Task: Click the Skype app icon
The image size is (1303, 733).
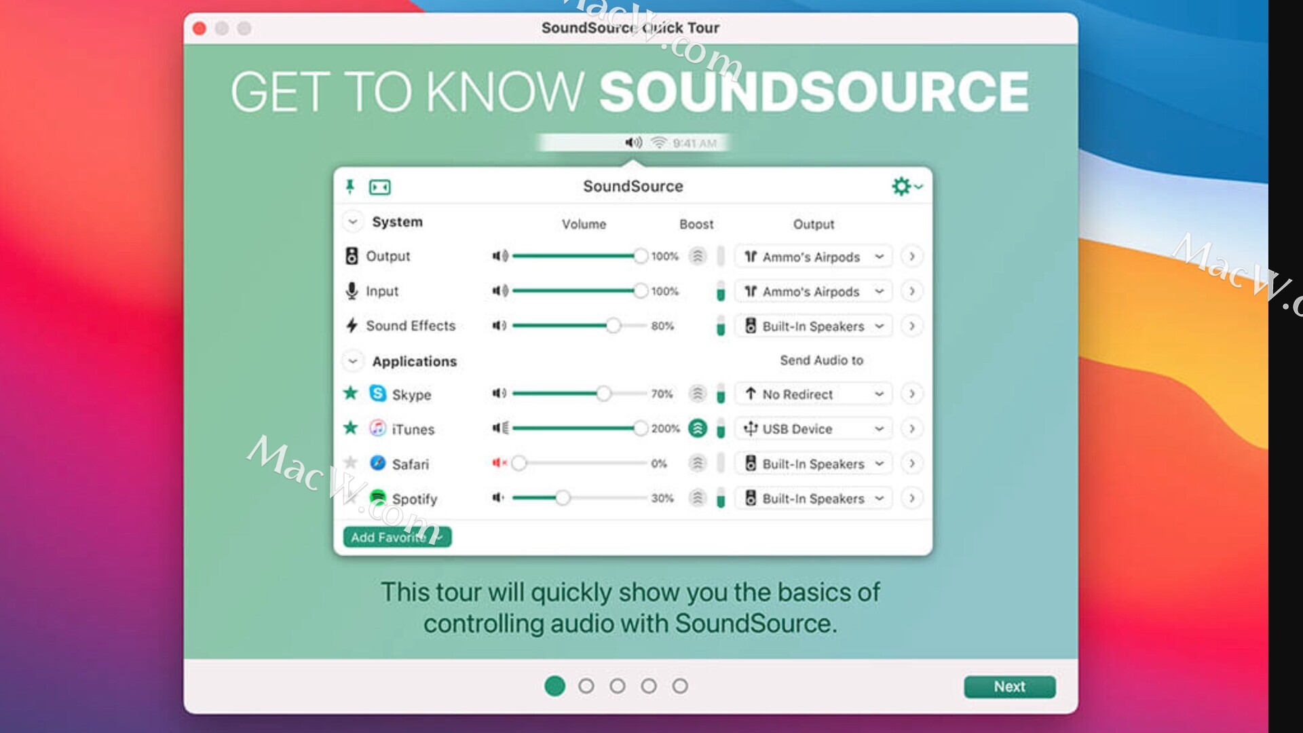Action: click(x=378, y=394)
